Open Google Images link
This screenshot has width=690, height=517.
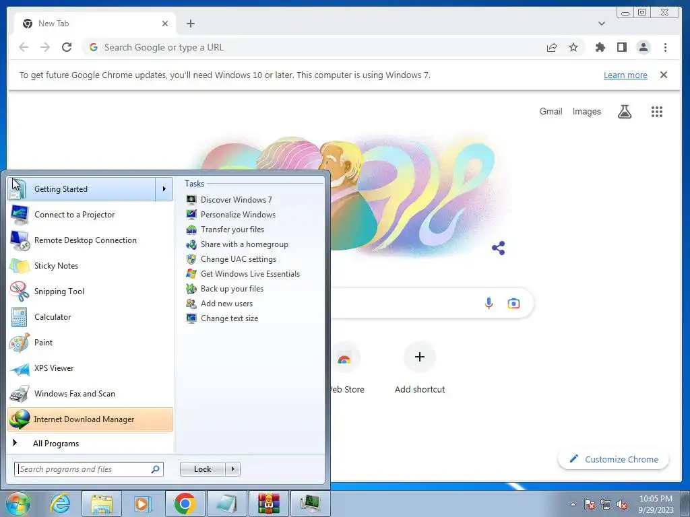pos(587,111)
